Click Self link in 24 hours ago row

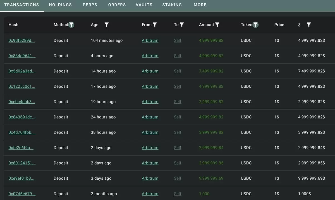[x=178, y=117]
